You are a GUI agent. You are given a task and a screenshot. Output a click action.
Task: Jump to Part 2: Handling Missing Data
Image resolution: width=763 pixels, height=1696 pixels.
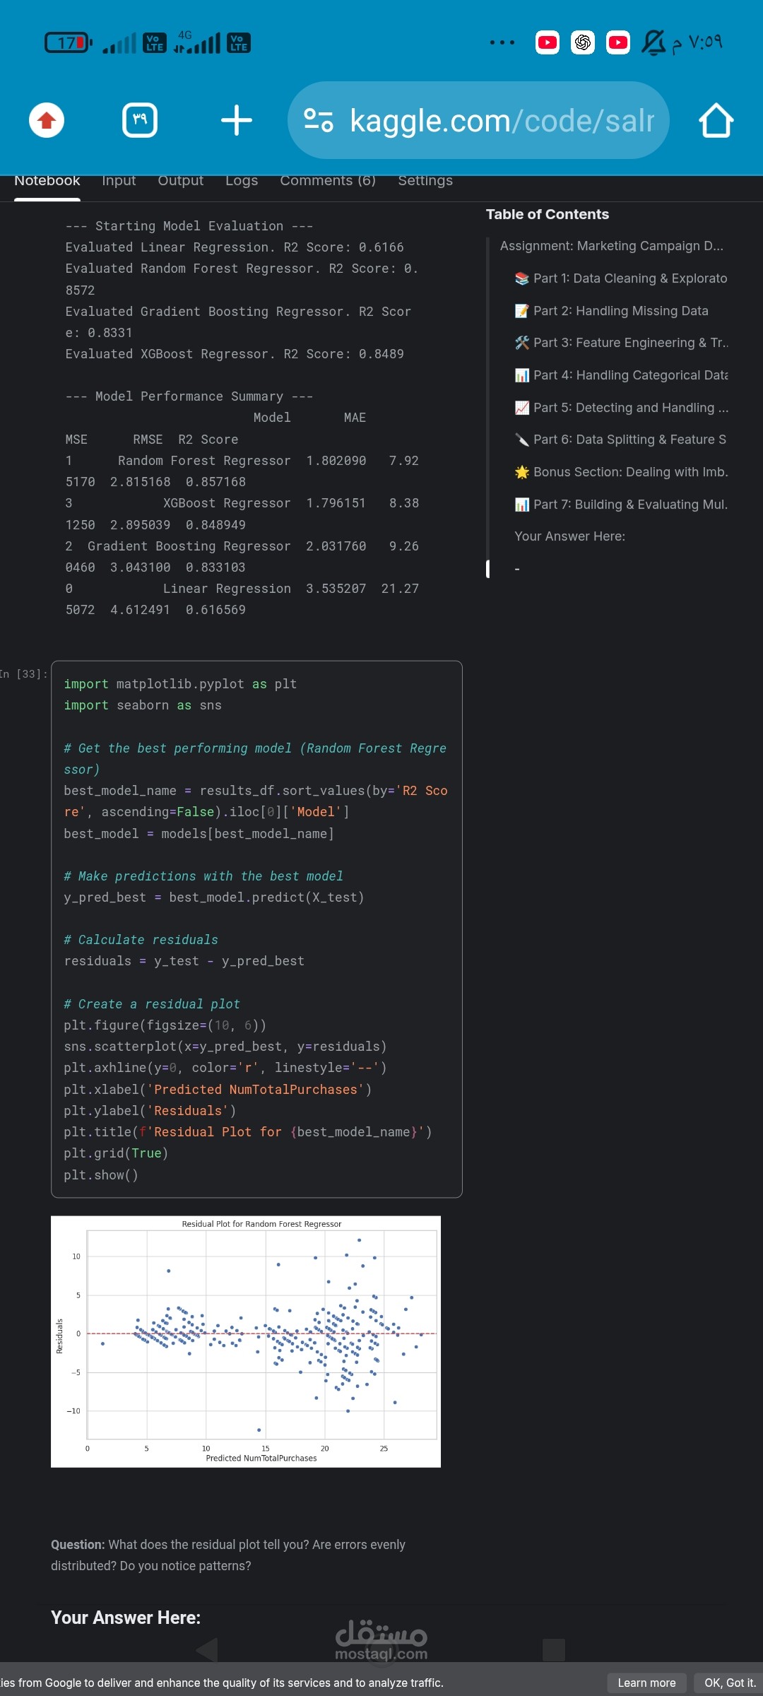point(620,311)
